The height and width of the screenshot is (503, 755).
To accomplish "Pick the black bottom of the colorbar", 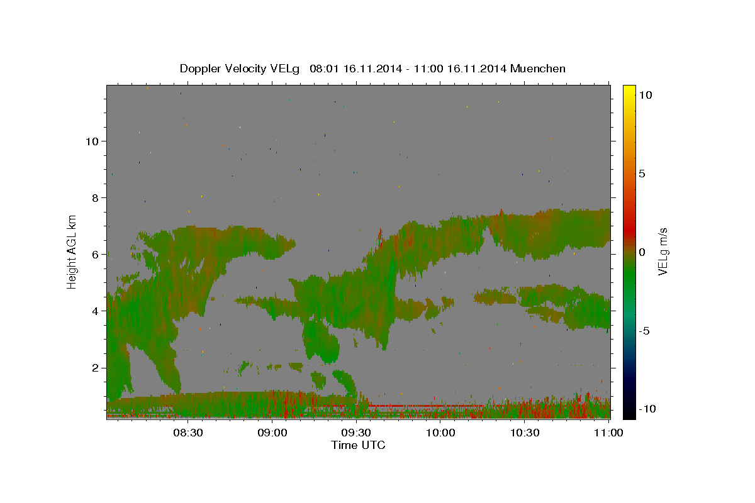I will click(629, 412).
